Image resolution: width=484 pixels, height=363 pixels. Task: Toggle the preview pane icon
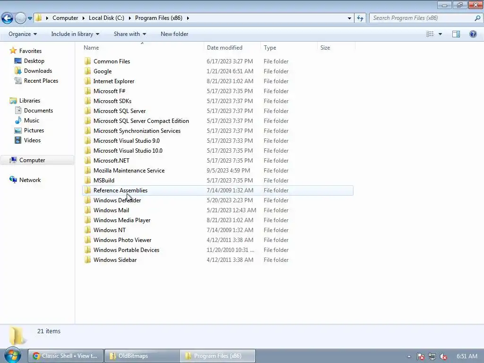click(x=456, y=34)
